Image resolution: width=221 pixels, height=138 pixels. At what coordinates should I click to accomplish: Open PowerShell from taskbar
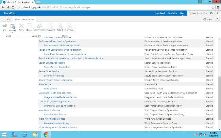25,135
